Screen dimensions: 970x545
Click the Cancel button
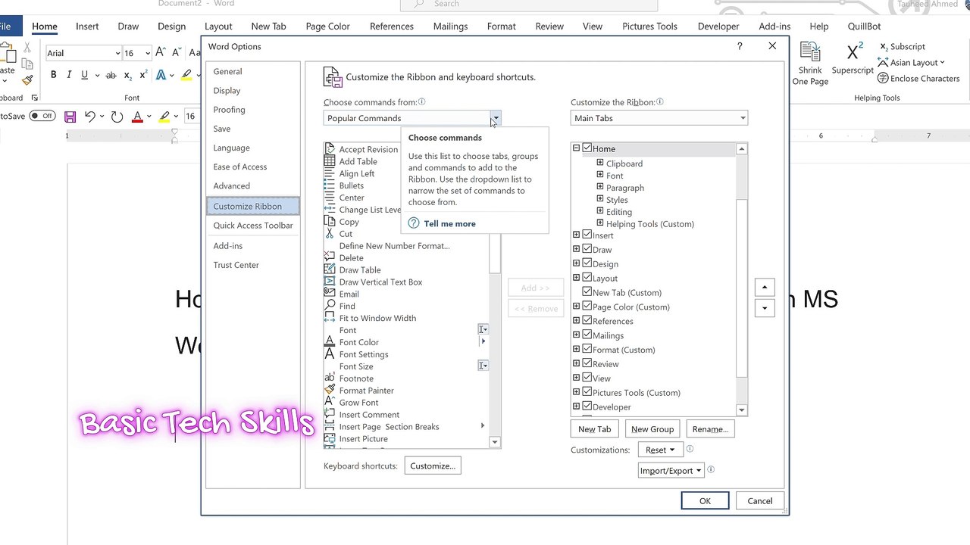point(760,501)
